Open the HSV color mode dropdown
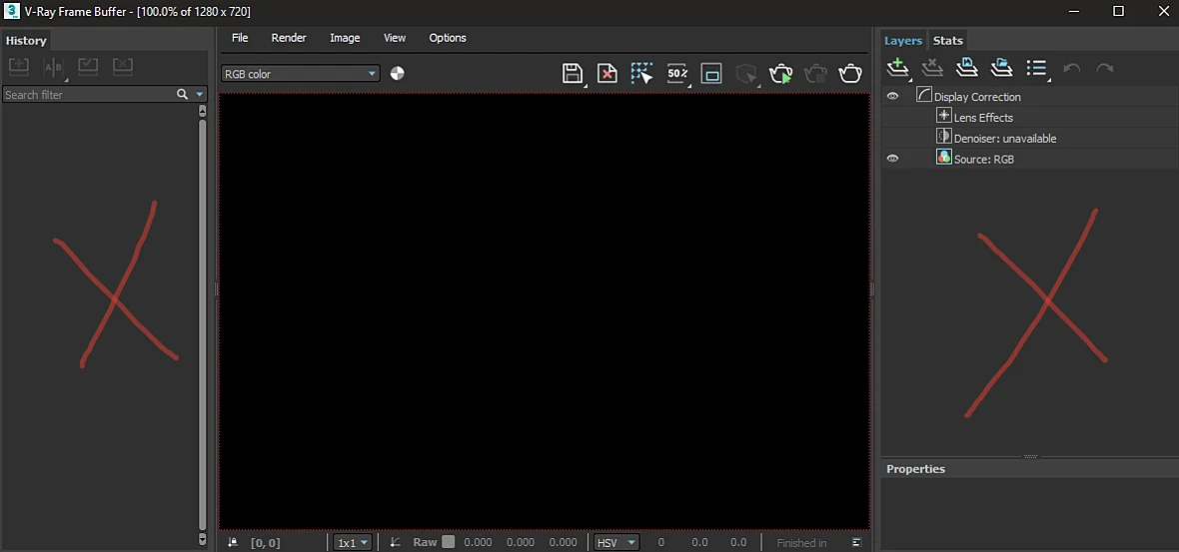The width and height of the screenshot is (1179, 552). [616, 542]
